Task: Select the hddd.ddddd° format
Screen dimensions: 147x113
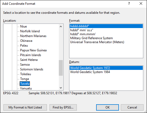Action: 106,26
